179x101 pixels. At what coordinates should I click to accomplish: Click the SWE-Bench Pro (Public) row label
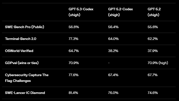coord(24,27)
